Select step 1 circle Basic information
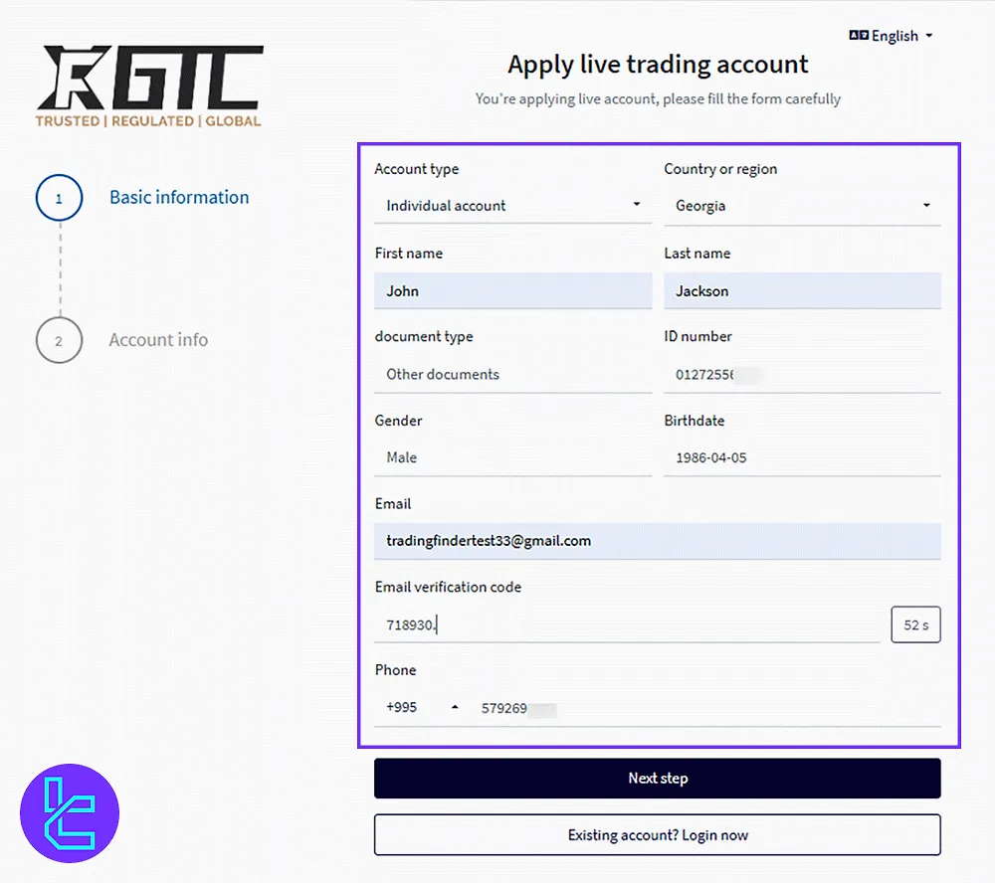The height and width of the screenshot is (883, 995). tap(59, 198)
